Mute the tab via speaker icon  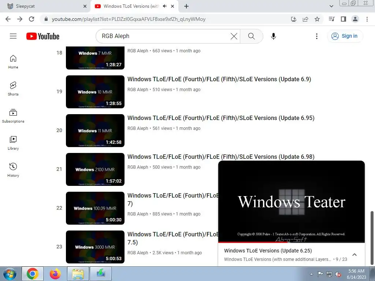pos(164,6)
